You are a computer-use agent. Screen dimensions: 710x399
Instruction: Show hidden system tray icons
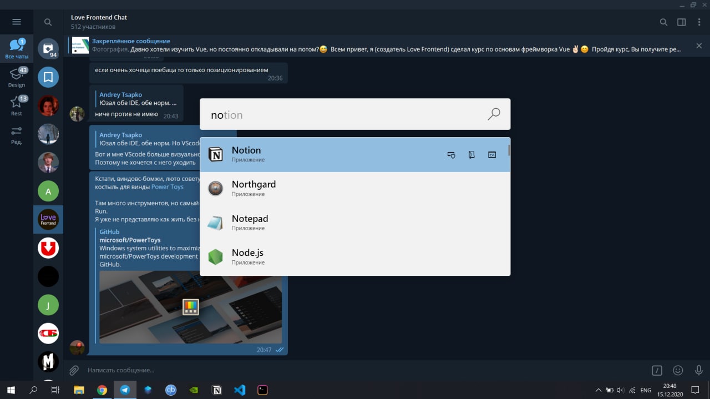tap(598, 390)
